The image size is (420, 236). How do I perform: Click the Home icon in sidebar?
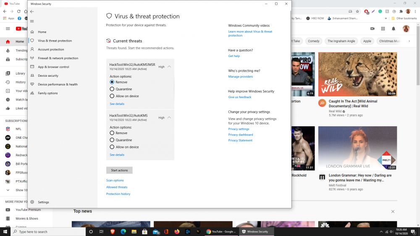pyautogui.click(x=32, y=32)
